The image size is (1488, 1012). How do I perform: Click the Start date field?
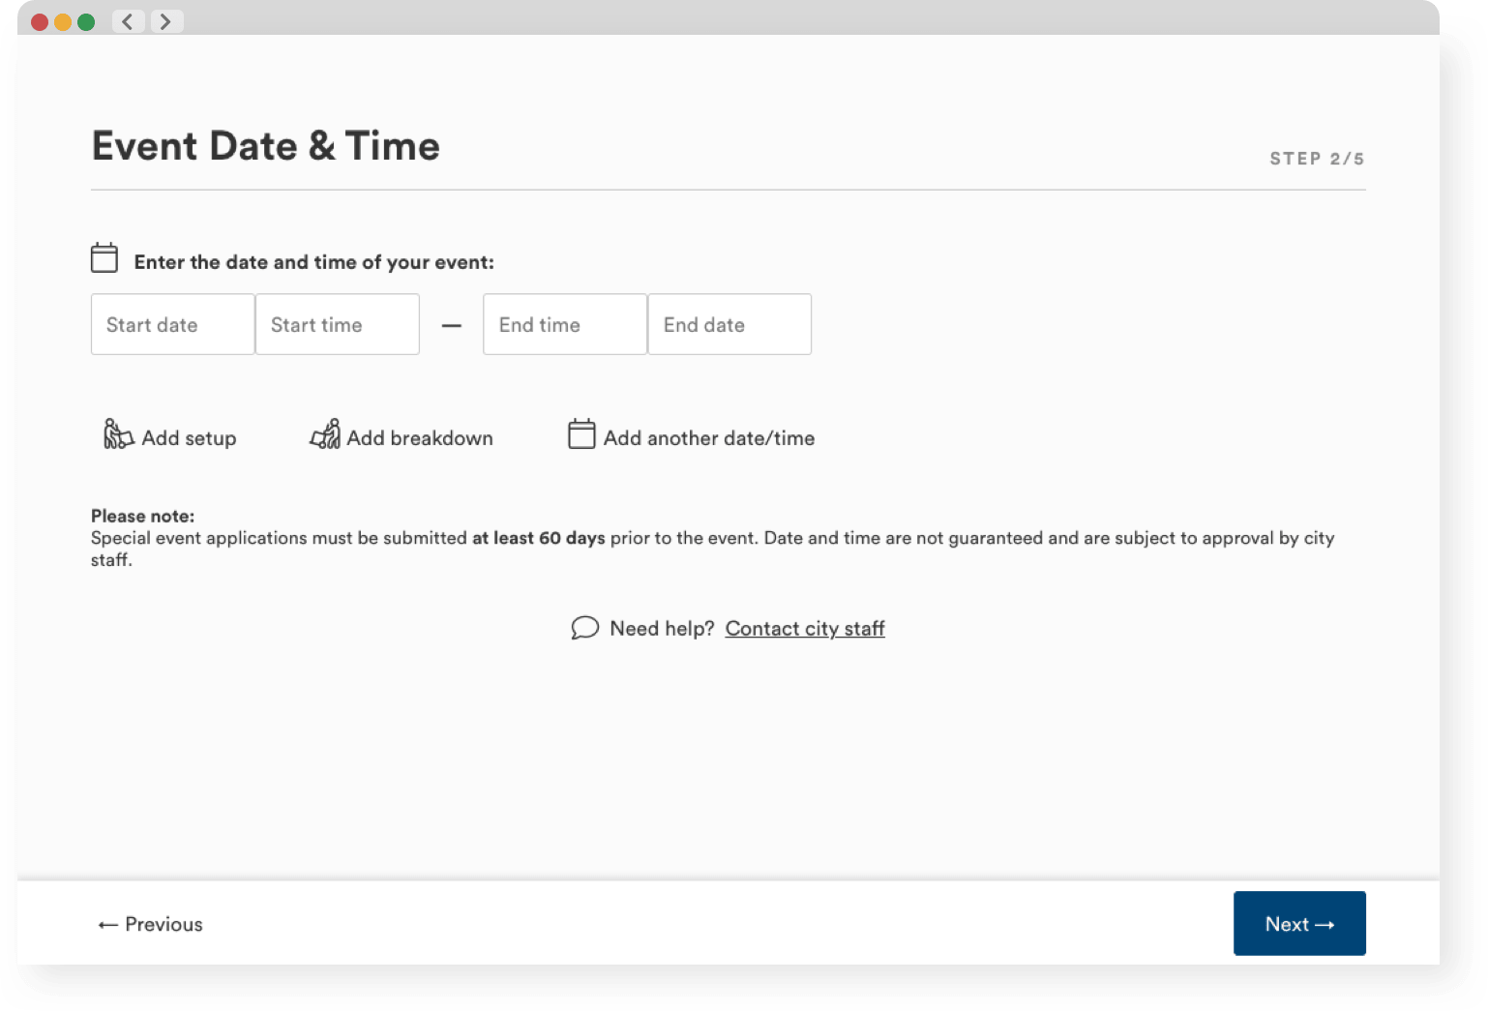point(172,324)
